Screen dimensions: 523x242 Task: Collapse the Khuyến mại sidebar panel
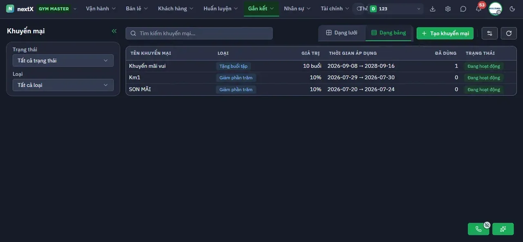pyautogui.click(x=114, y=31)
